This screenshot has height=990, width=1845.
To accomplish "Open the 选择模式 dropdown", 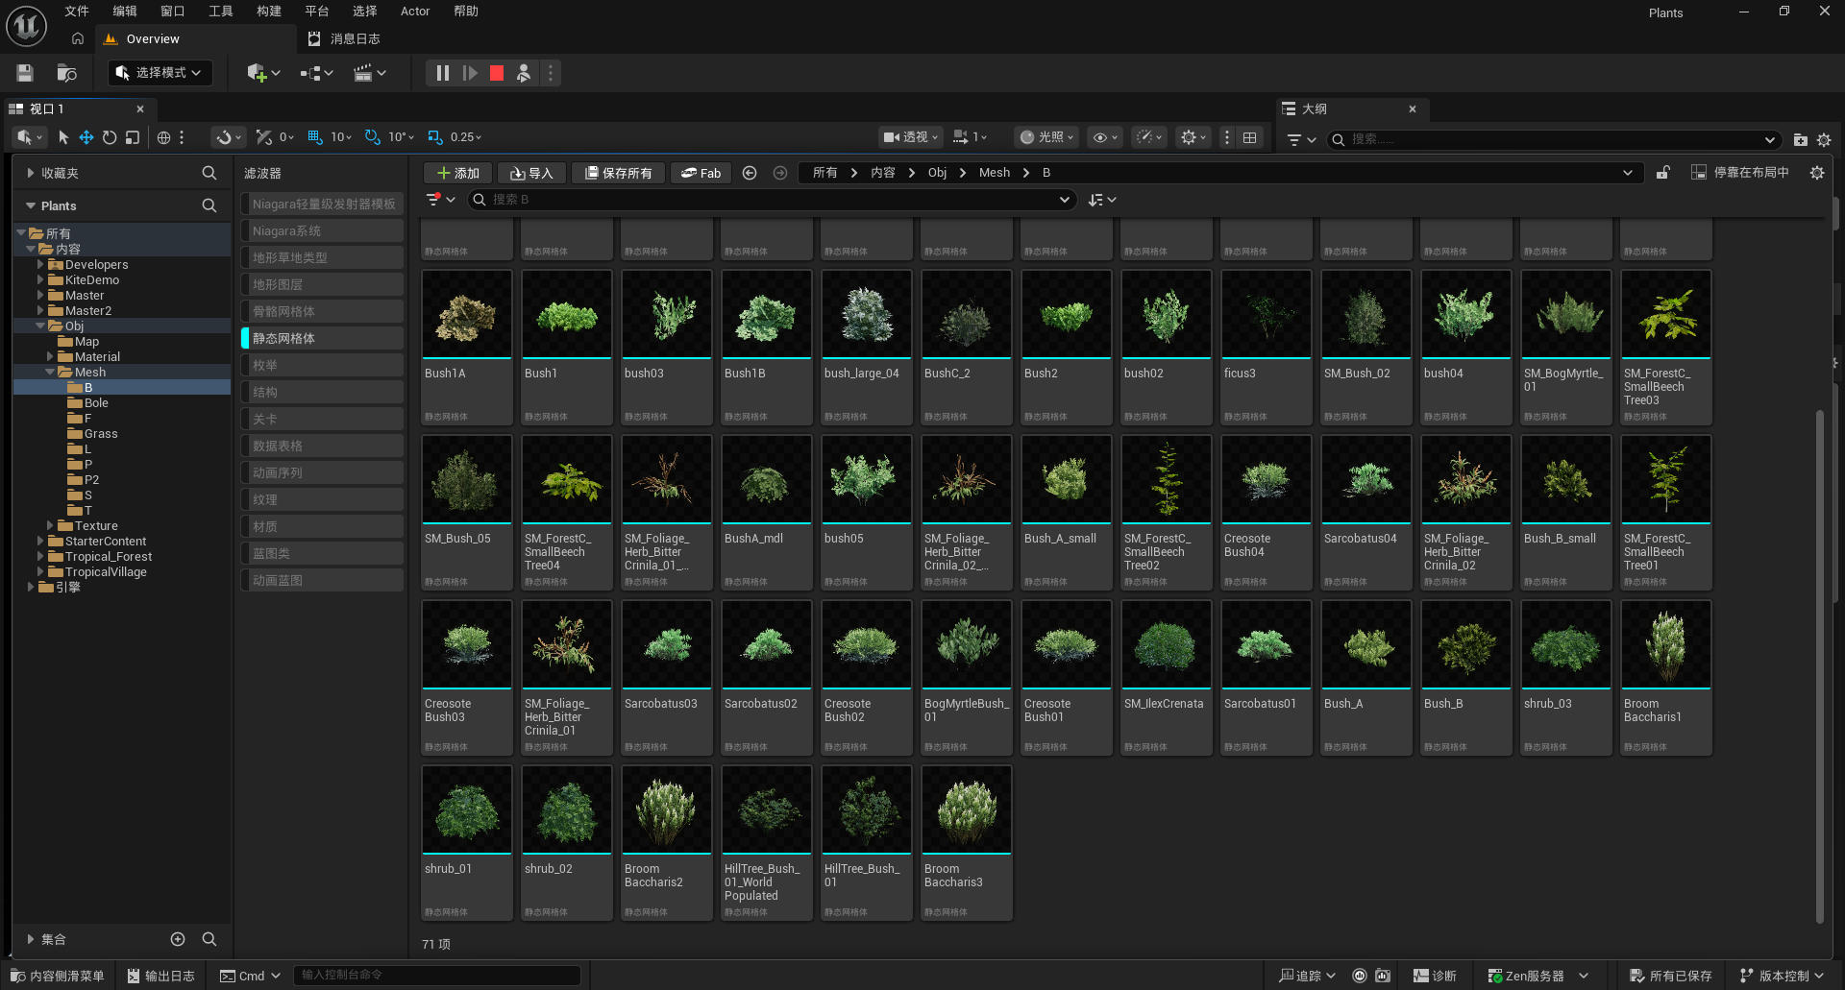I will click(160, 73).
